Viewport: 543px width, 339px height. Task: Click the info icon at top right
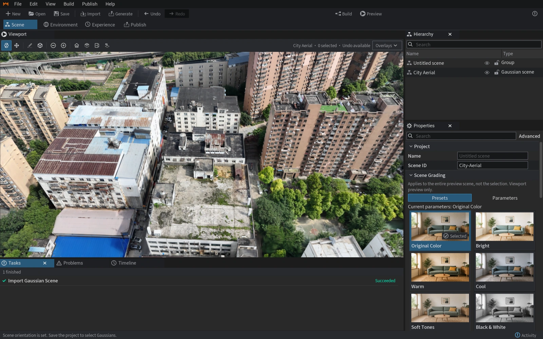click(535, 14)
